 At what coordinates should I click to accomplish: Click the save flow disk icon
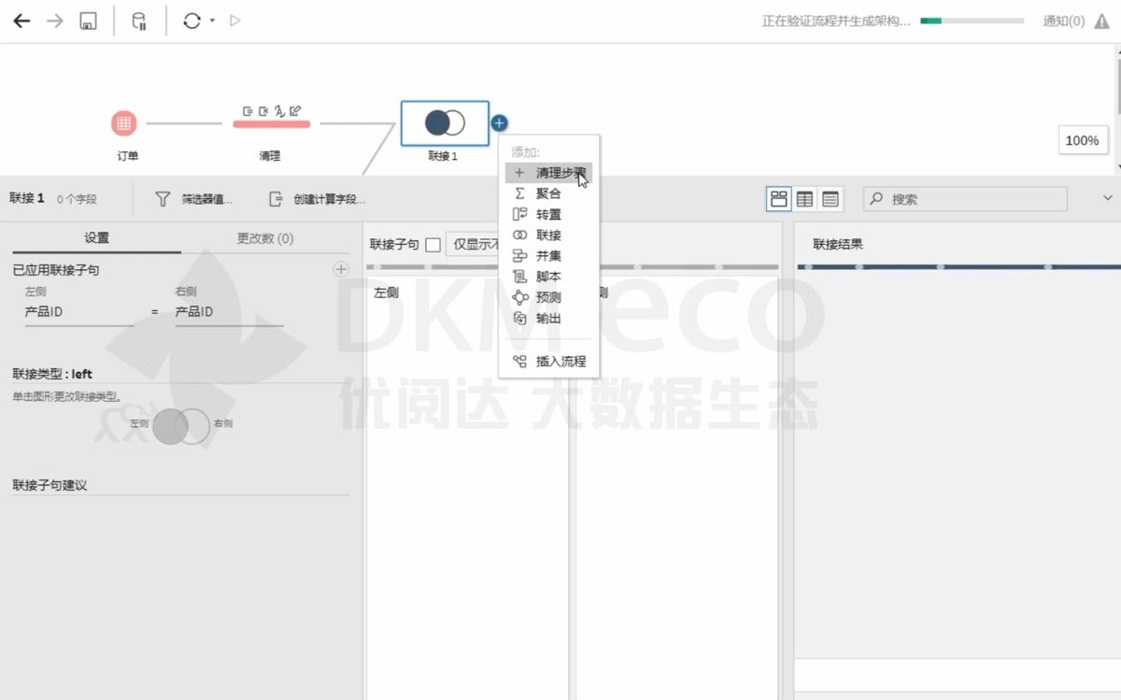87,21
